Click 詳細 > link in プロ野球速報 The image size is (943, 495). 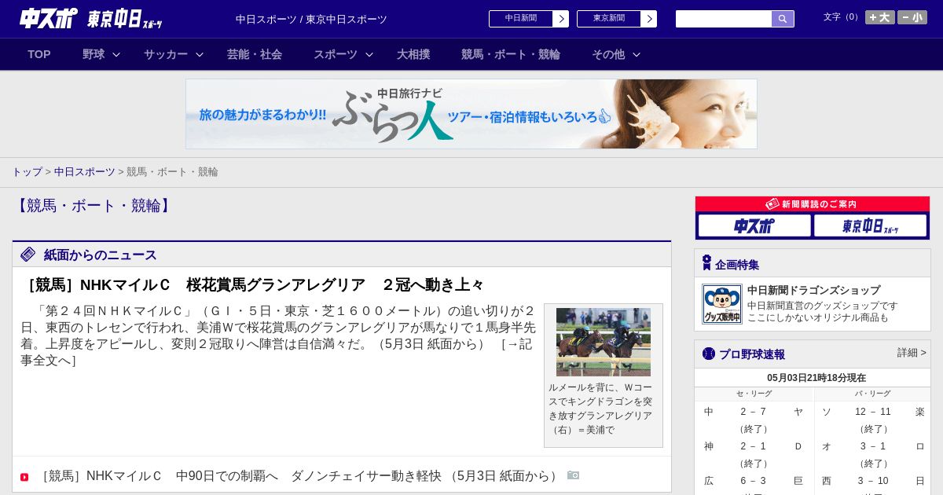[x=912, y=353]
